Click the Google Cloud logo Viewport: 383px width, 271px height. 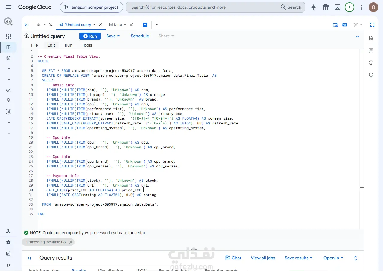pos(35,7)
